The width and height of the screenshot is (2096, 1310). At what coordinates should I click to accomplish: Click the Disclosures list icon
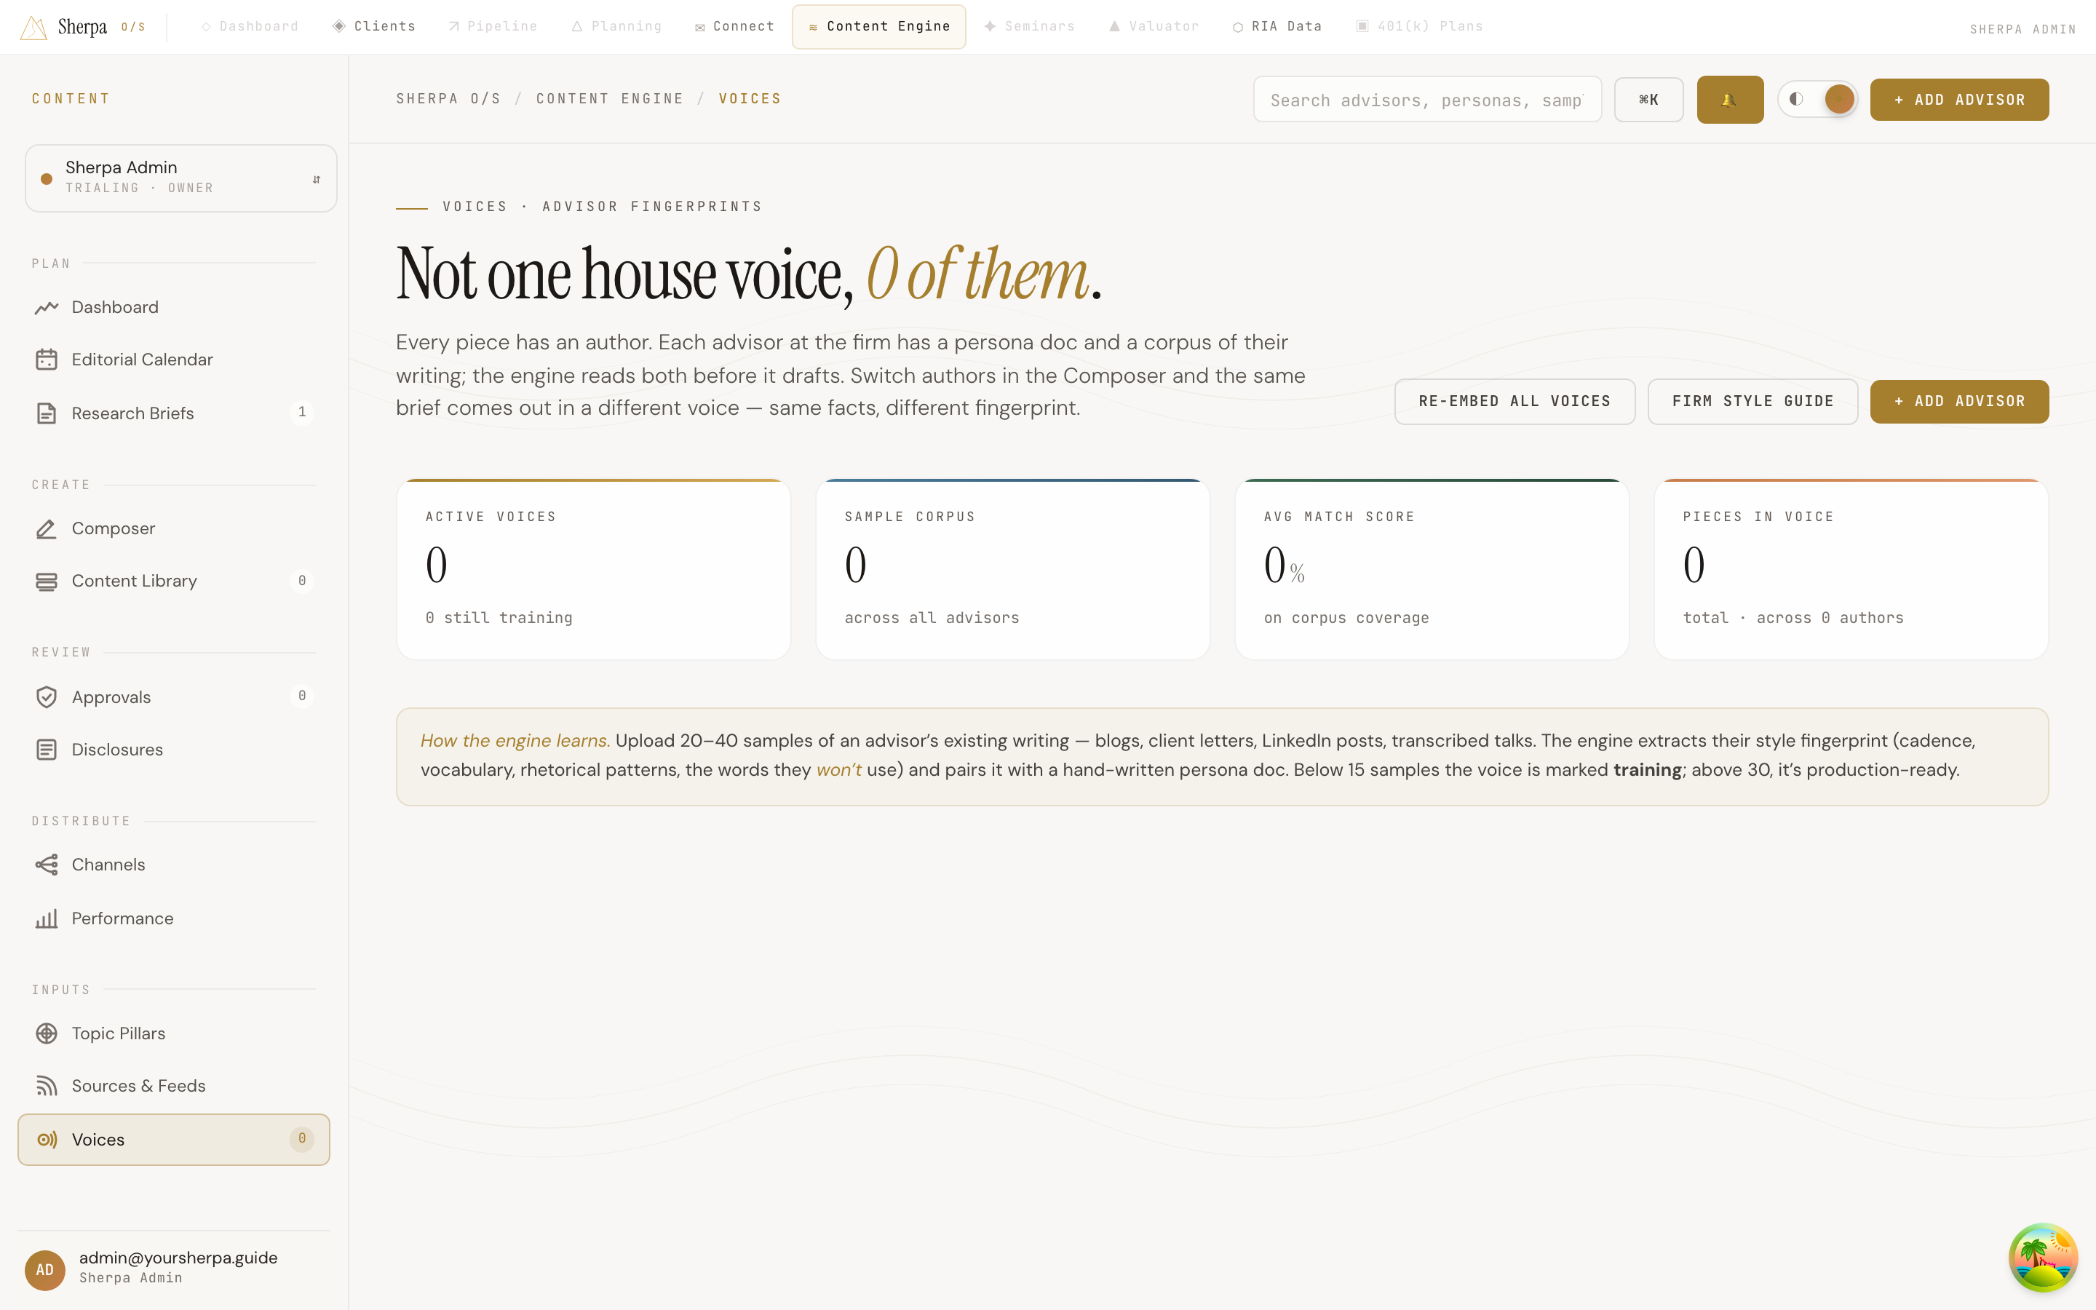(47, 750)
